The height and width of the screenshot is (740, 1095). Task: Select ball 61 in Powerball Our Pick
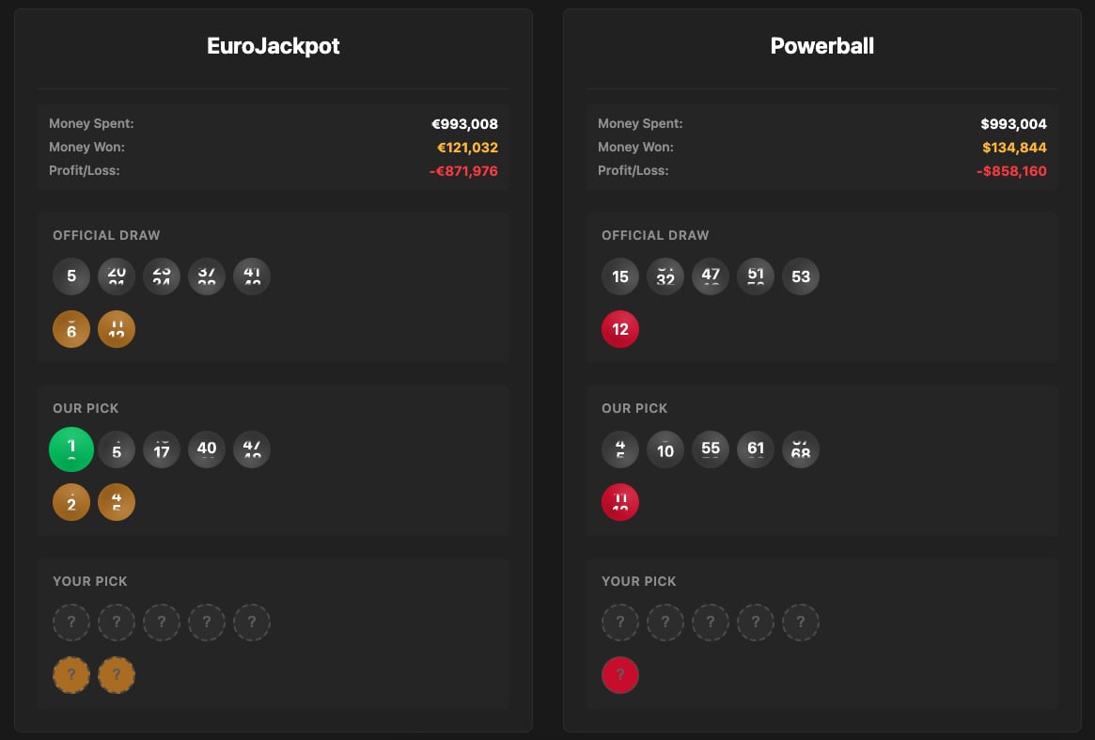[x=756, y=449]
